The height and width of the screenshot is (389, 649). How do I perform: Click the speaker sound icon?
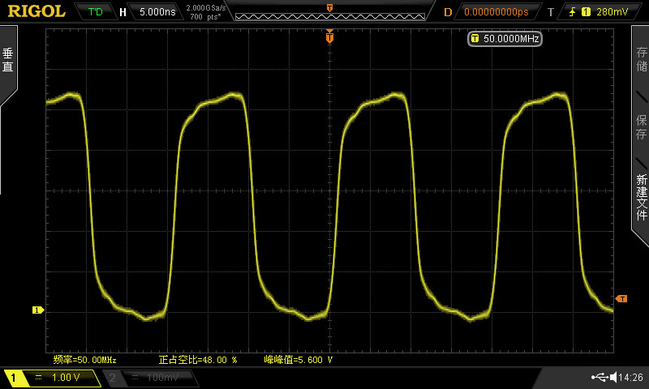tap(613, 377)
